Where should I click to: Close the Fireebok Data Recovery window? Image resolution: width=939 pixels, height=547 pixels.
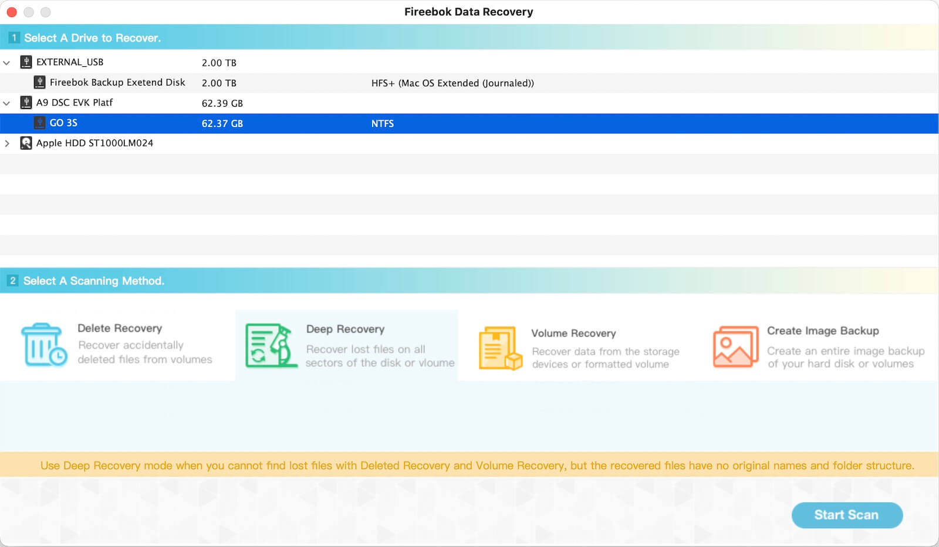[x=12, y=12]
